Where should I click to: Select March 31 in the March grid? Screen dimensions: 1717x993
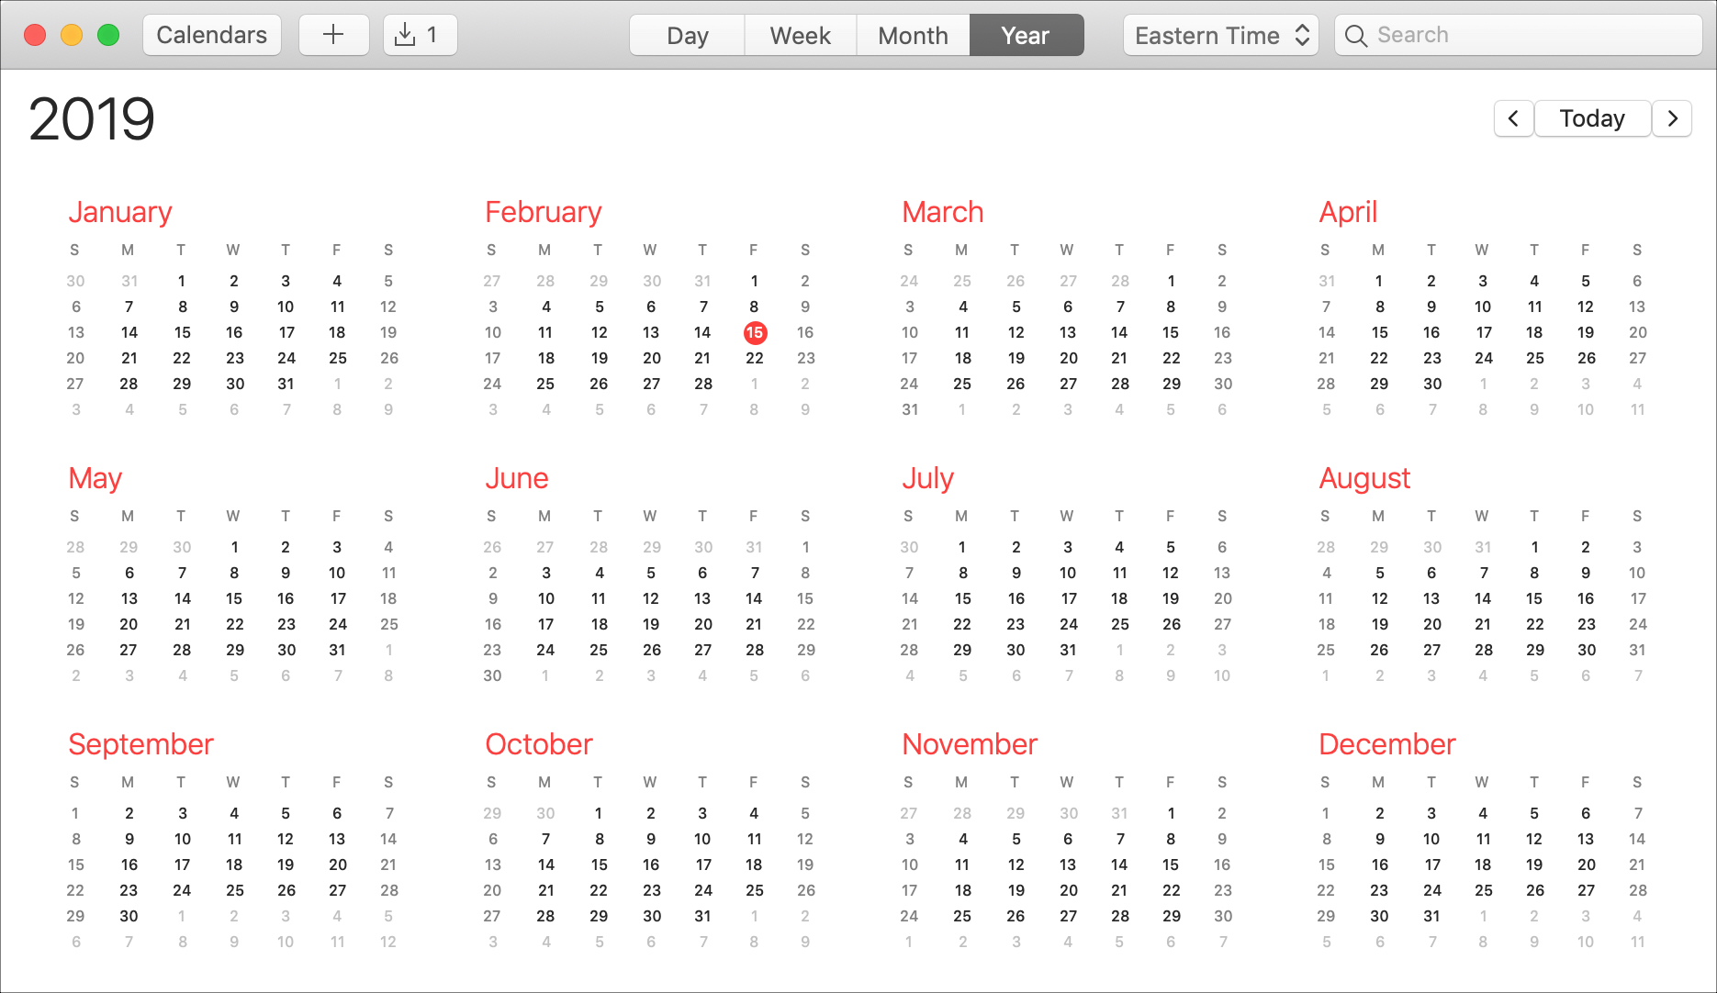(x=910, y=409)
